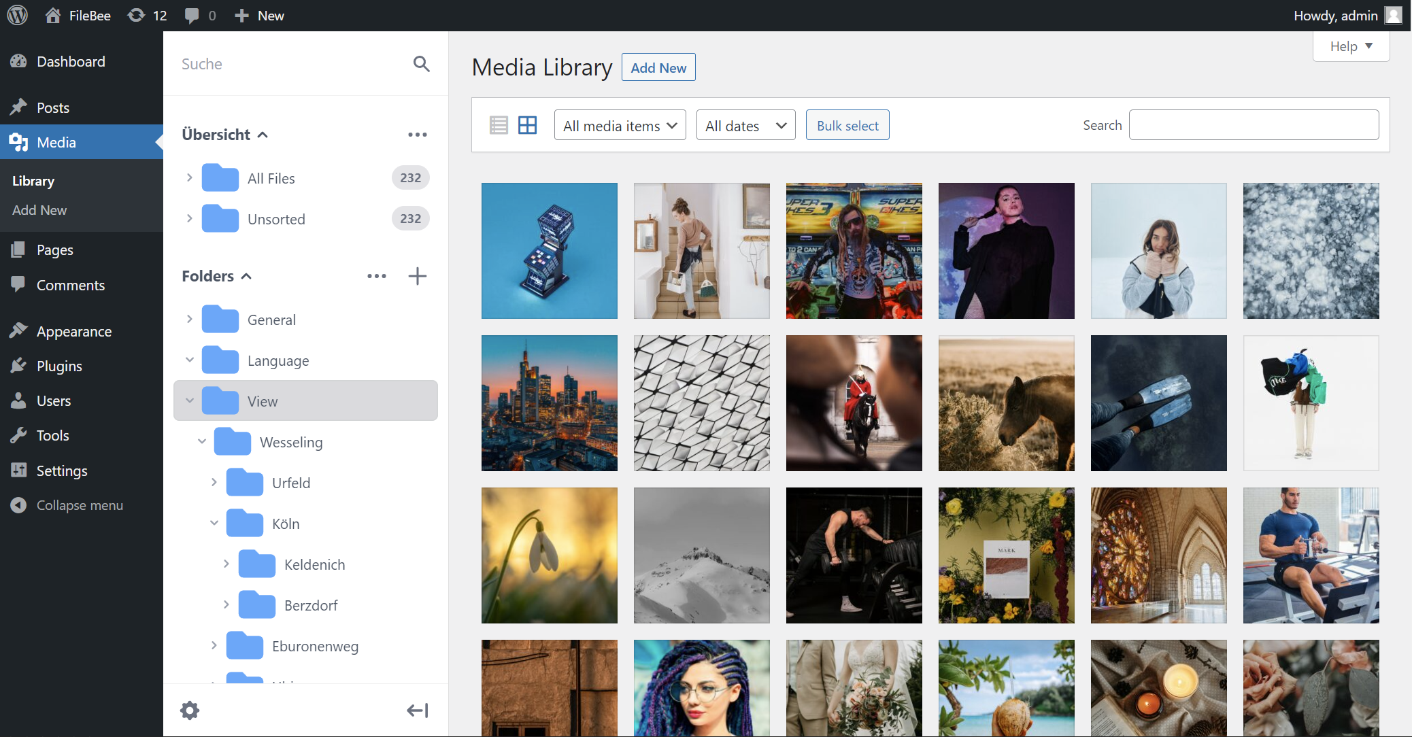The height and width of the screenshot is (737, 1412).
Task: Go to Add New submenu under Media
Action: coord(39,210)
